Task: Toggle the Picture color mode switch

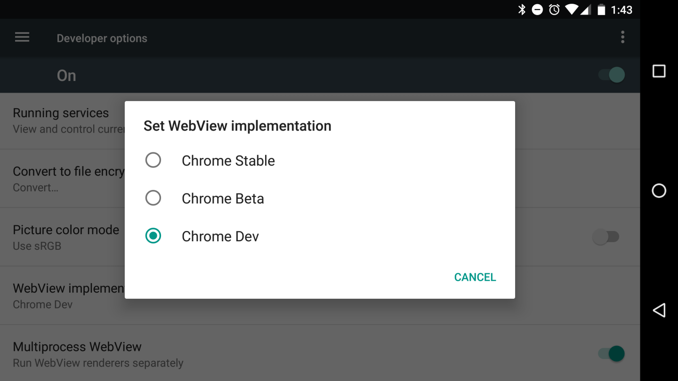Action: click(605, 237)
